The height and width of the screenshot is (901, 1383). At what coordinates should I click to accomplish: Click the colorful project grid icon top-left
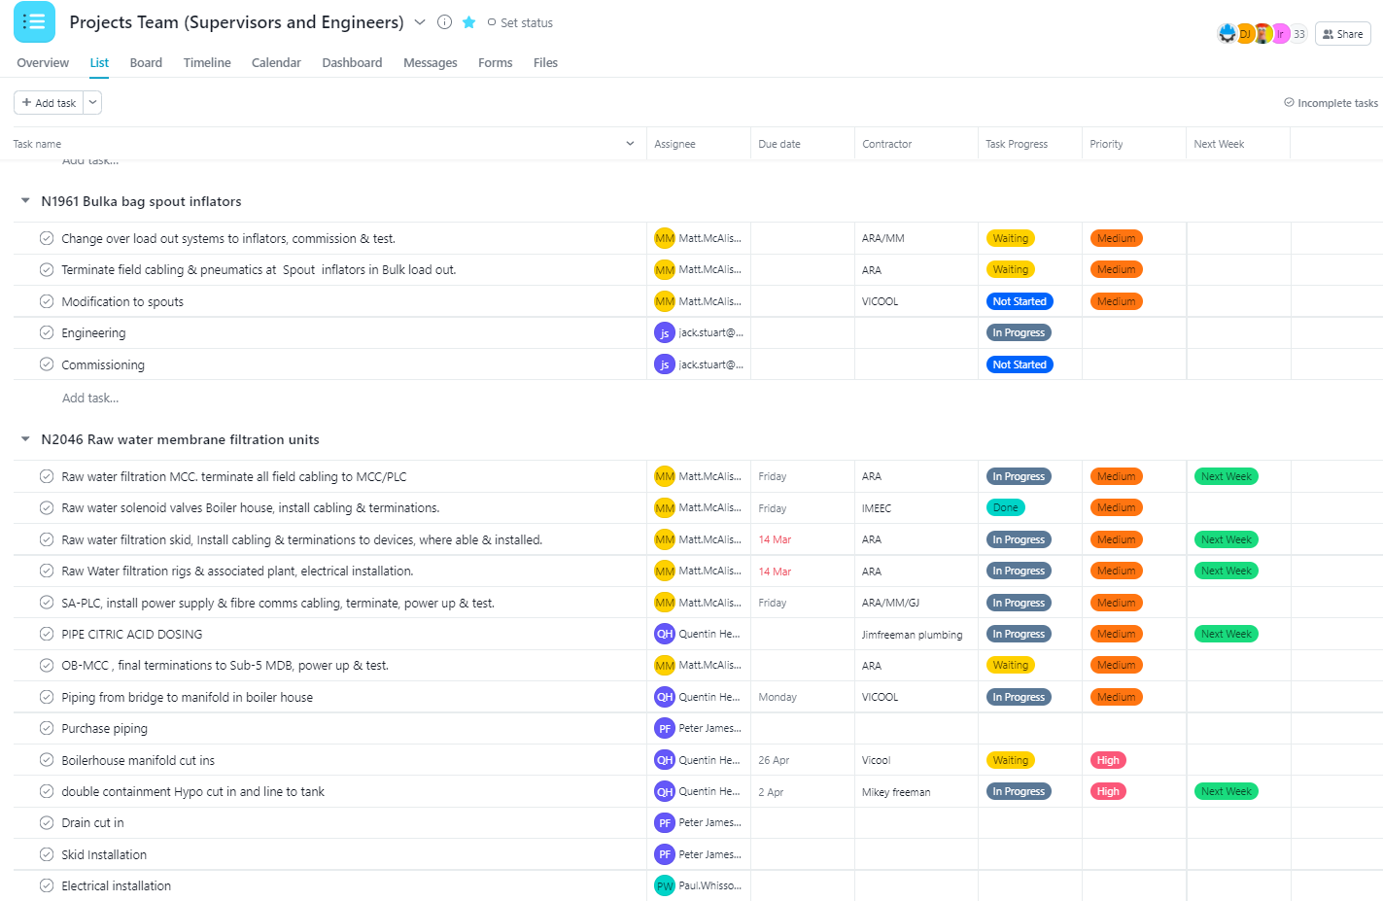coord(34,21)
